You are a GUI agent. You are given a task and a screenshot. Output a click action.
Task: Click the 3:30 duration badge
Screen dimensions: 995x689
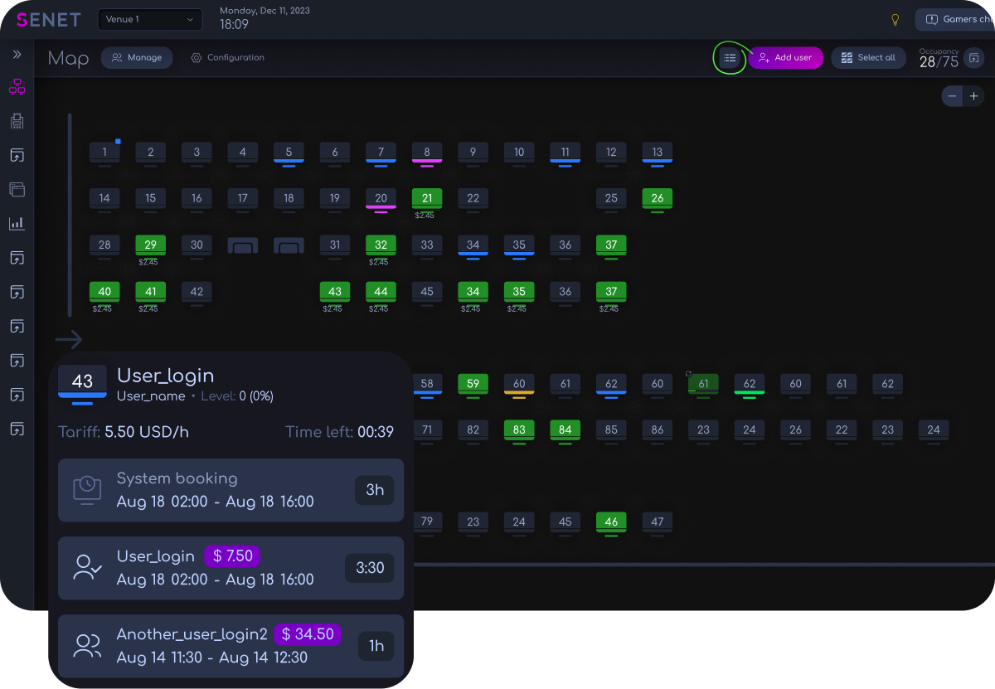coord(370,568)
